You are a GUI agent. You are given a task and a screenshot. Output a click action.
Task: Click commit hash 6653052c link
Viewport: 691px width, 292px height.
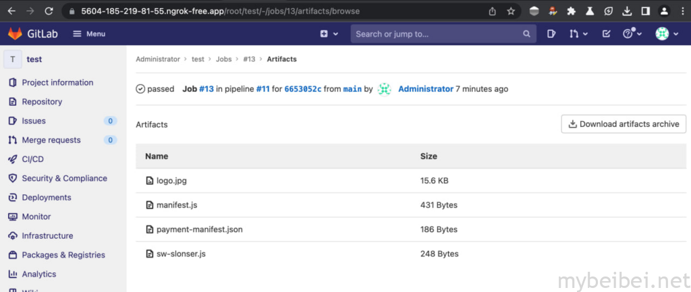point(302,89)
